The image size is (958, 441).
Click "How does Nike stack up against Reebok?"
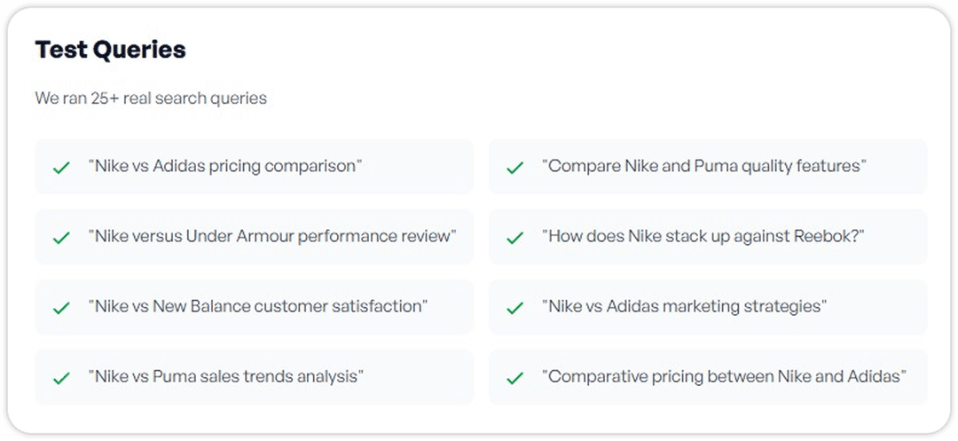[703, 236]
